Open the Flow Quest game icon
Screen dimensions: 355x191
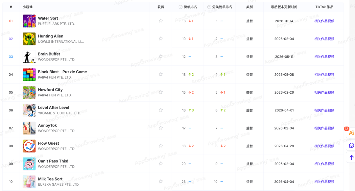tap(29, 146)
